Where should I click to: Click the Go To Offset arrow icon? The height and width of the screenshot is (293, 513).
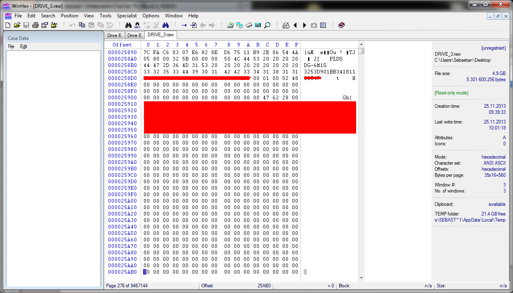pyautogui.click(x=184, y=25)
